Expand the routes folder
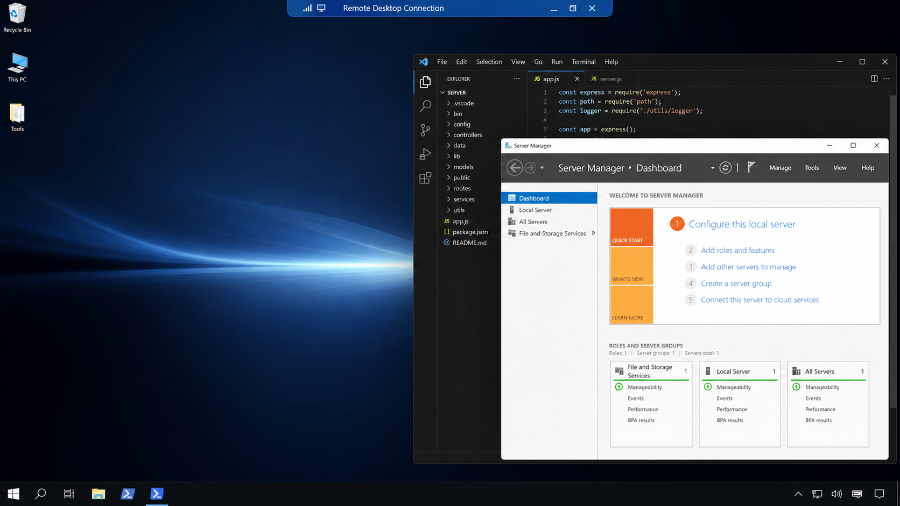The height and width of the screenshot is (506, 900). (x=448, y=188)
